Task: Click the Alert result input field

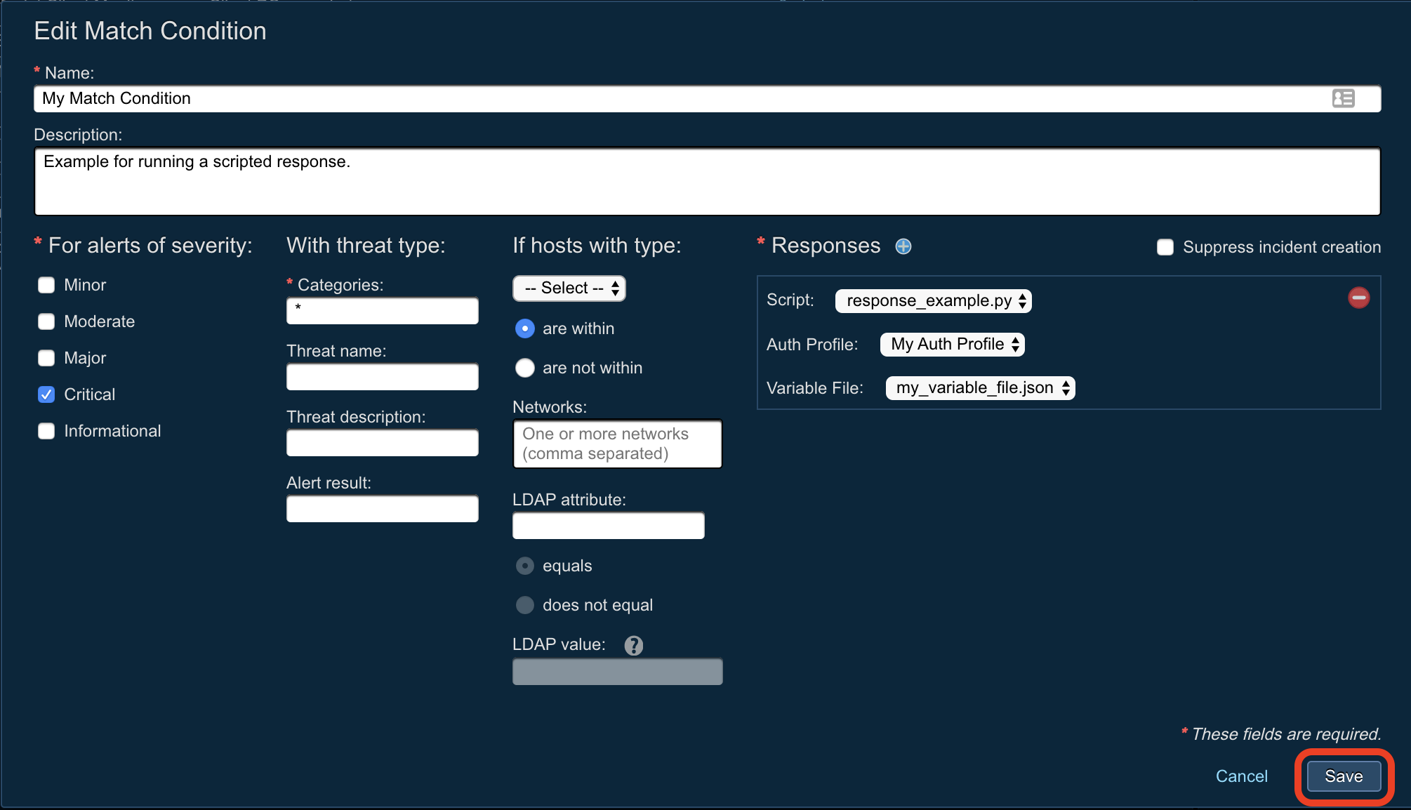Action: [x=383, y=509]
